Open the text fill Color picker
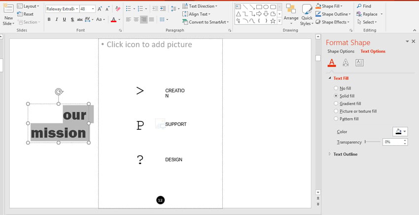 tap(400, 131)
